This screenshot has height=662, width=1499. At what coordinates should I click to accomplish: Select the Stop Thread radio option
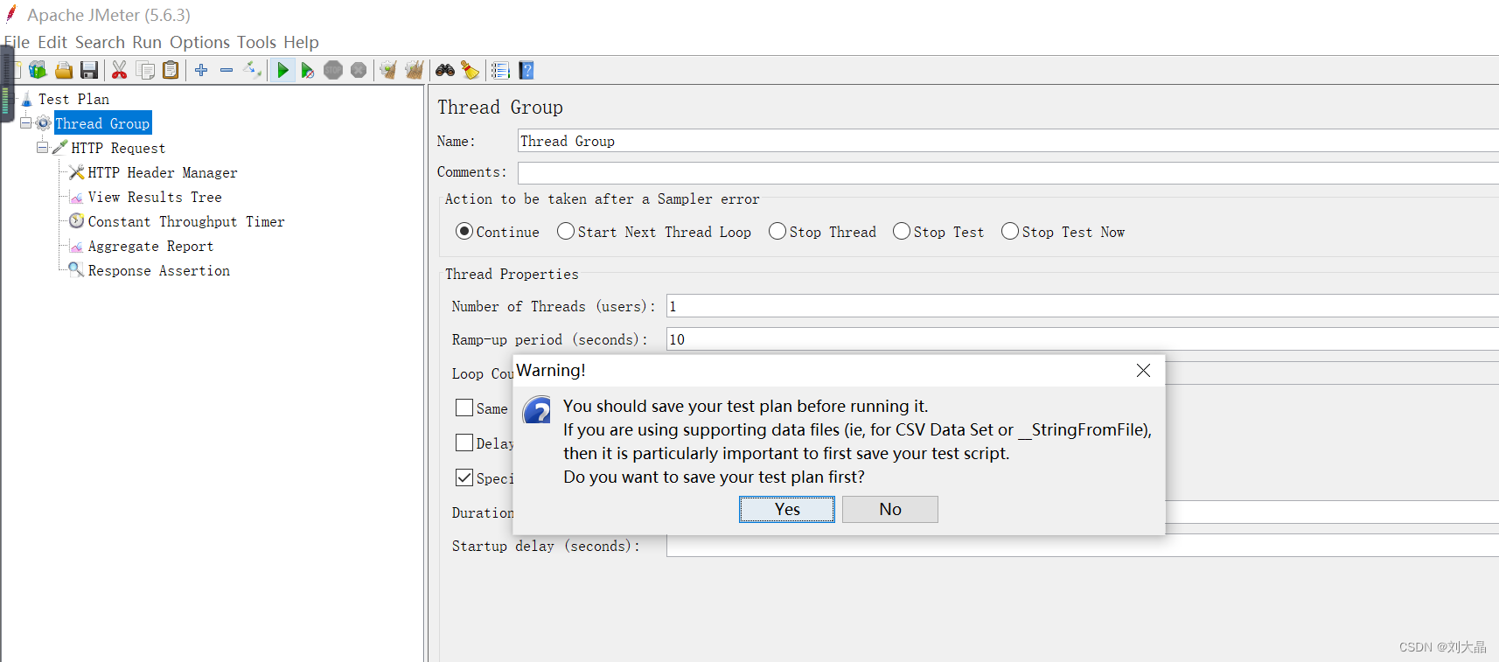pos(777,231)
